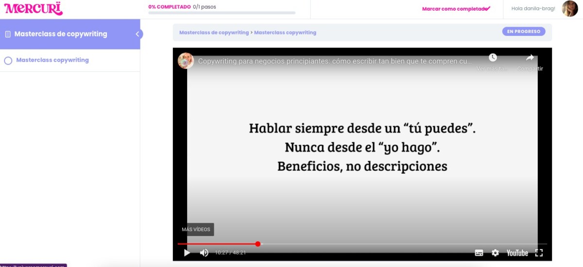Open the Masterclass de copywriting breadcrumb
Image resolution: width=583 pixels, height=267 pixels.
coord(214,33)
